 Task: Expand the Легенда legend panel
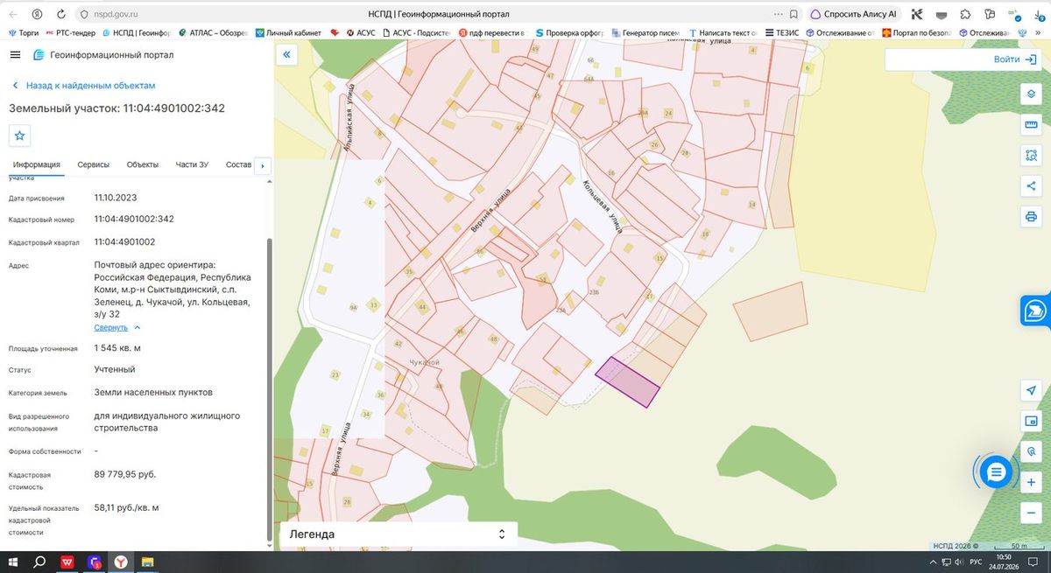click(x=399, y=534)
